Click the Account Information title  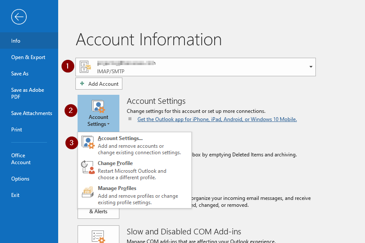click(149, 39)
